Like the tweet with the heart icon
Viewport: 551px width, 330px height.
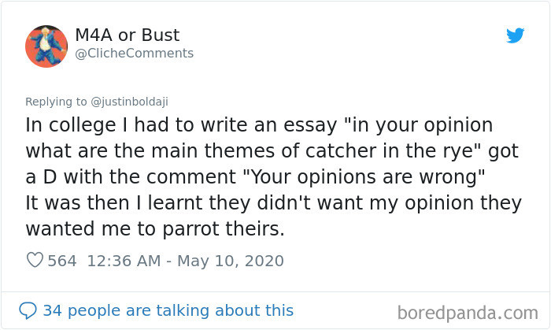[35, 261]
